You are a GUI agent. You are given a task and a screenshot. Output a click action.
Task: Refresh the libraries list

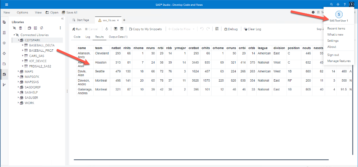[x=41, y=28]
